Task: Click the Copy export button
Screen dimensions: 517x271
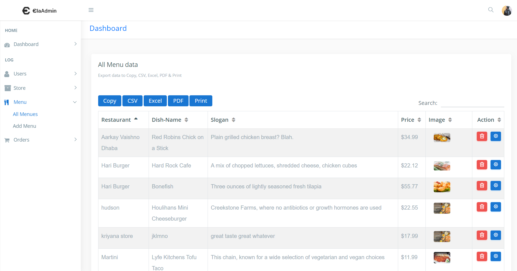Action: [x=110, y=101]
